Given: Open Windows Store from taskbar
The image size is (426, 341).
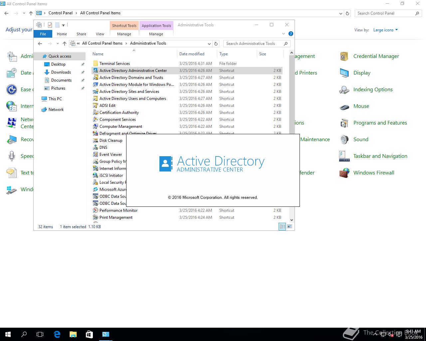Looking at the screenshot, I should click(x=89, y=334).
